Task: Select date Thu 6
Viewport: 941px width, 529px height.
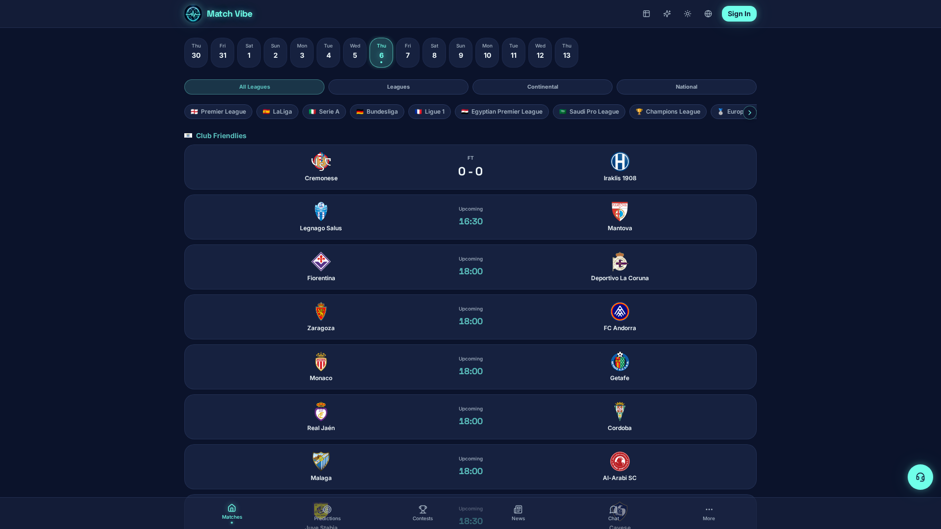Action: pyautogui.click(x=381, y=52)
